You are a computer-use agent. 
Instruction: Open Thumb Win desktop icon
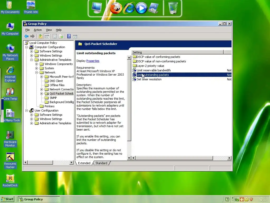pos(31,7)
